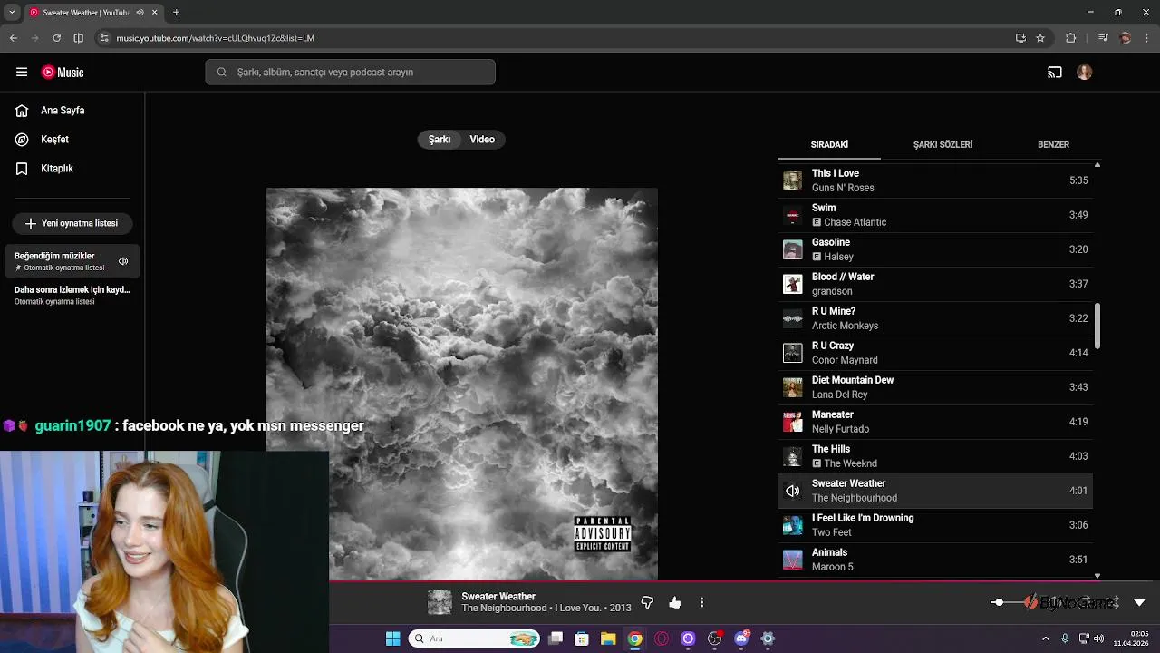
Task: Open browser extensions puzzle icon
Action: 1071,38
